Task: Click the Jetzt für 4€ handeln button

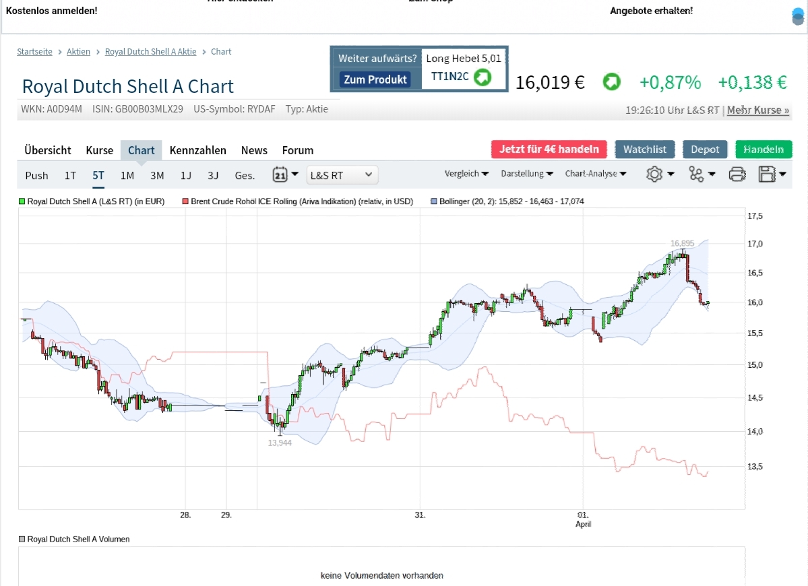Action: [x=549, y=149]
